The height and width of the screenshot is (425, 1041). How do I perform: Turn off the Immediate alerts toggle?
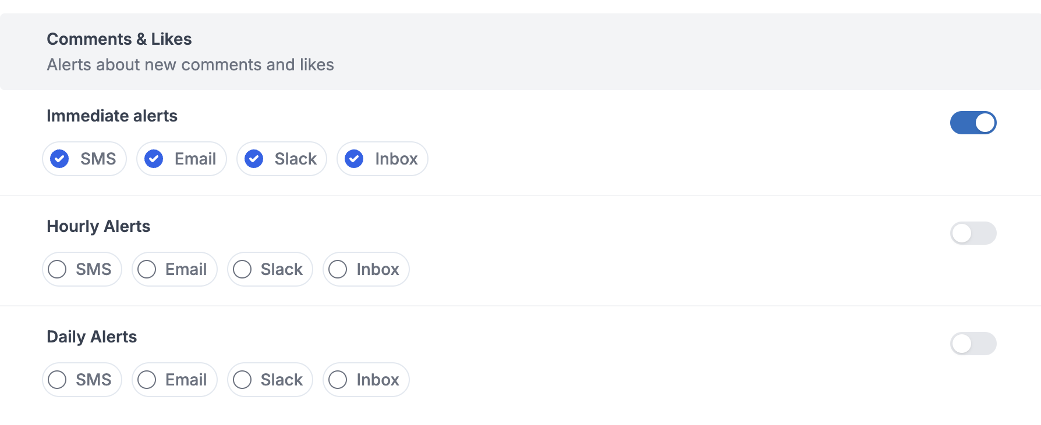click(973, 123)
